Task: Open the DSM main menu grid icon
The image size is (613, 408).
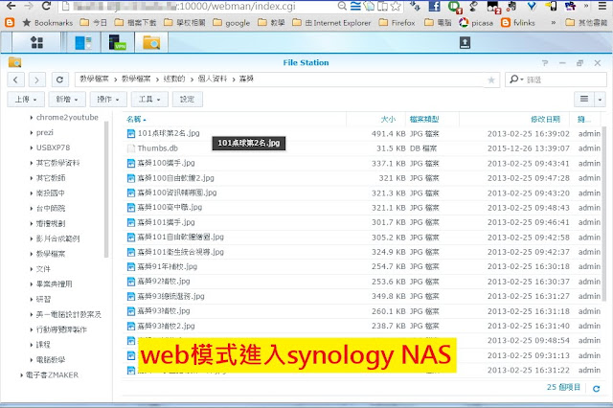Action: click(36, 42)
